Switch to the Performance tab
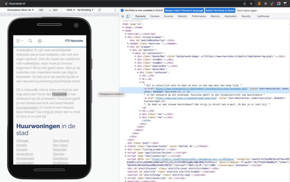290x182 pixels. [199, 16]
